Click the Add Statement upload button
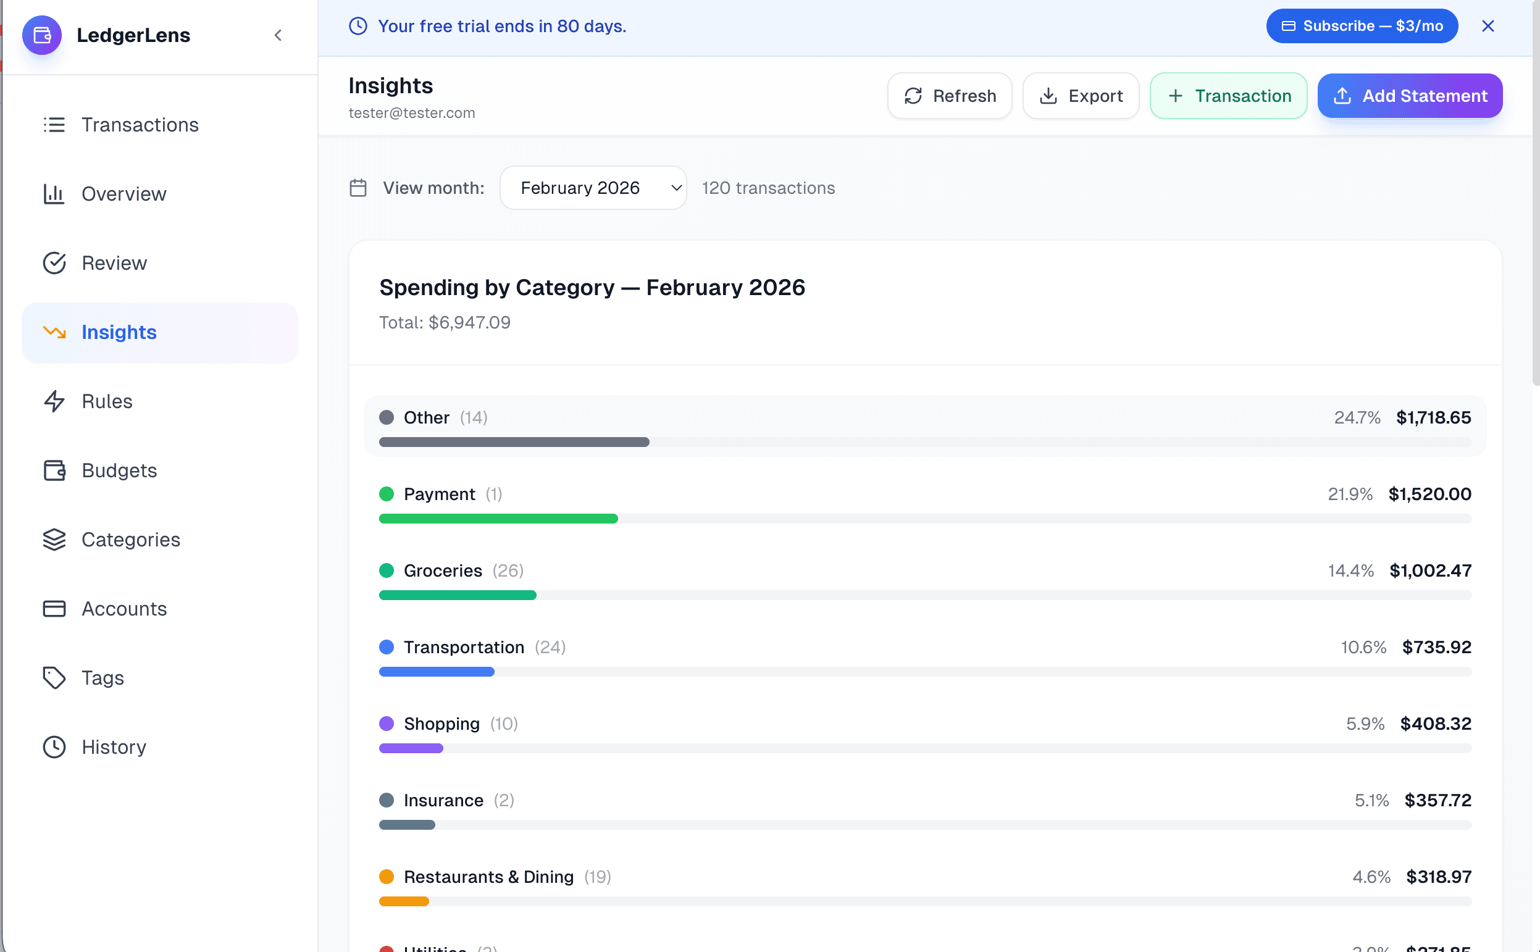This screenshot has width=1540, height=952. point(1409,96)
